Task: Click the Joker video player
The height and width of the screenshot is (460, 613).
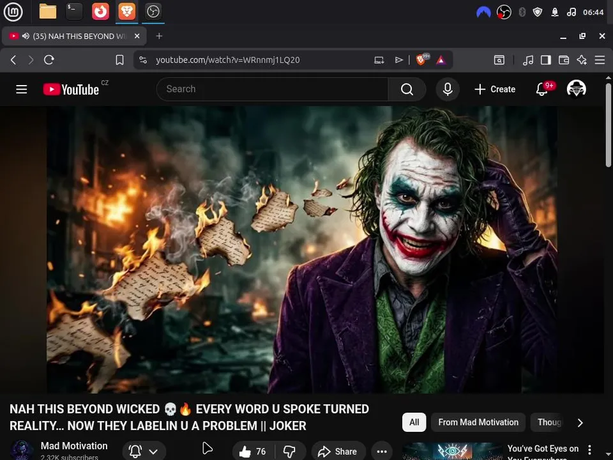Action: 302,250
